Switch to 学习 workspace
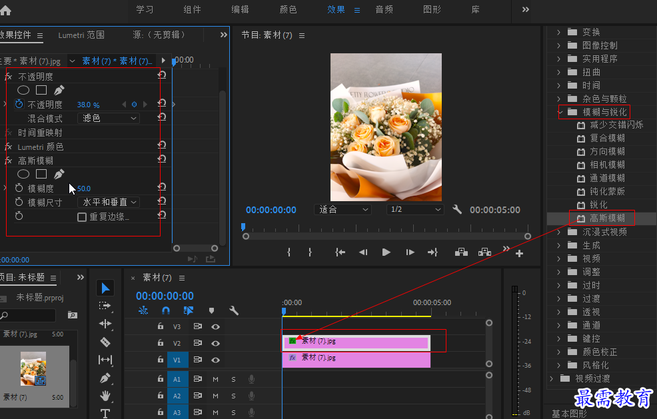 (145, 9)
